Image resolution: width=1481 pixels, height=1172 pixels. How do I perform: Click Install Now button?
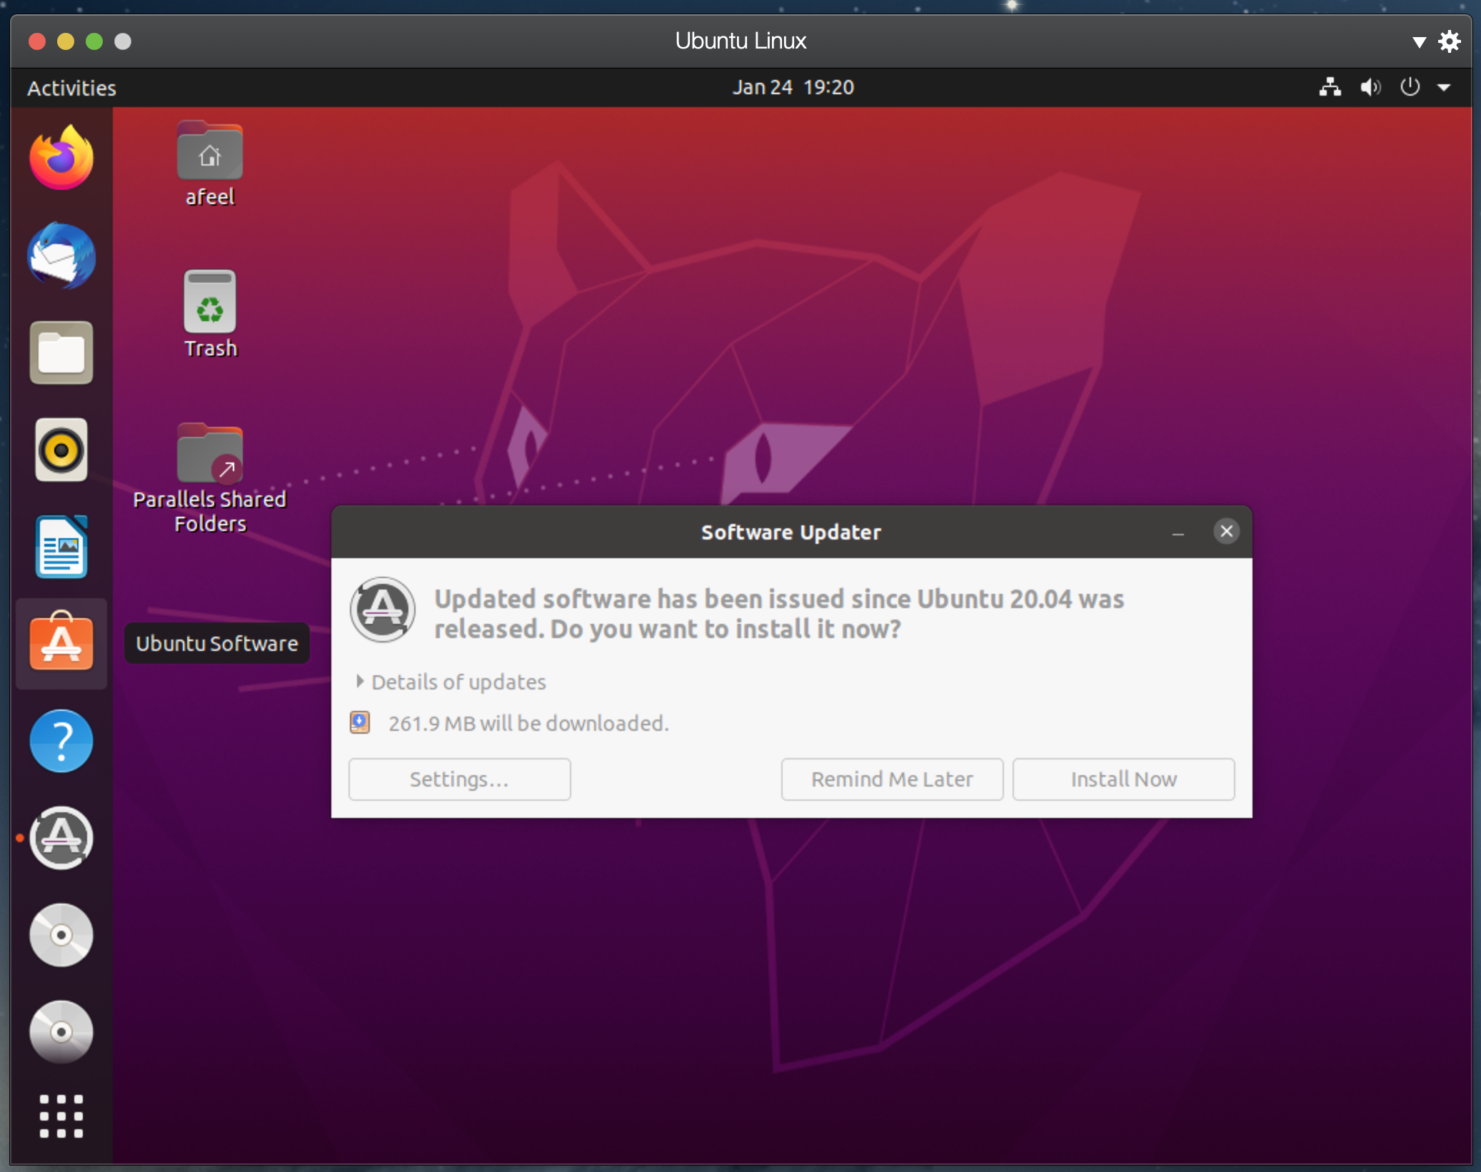pyautogui.click(x=1123, y=779)
